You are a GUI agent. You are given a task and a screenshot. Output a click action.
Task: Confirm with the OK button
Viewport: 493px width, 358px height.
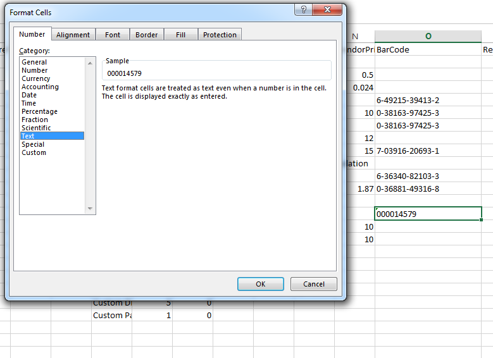coord(260,284)
